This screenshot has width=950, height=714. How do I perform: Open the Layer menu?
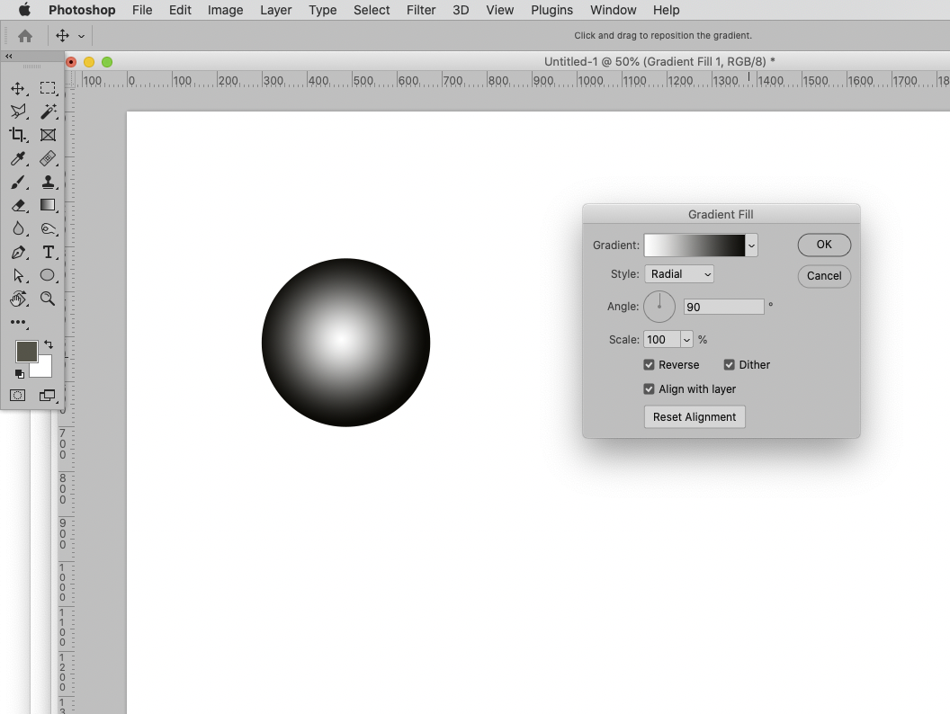(x=275, y=10)
